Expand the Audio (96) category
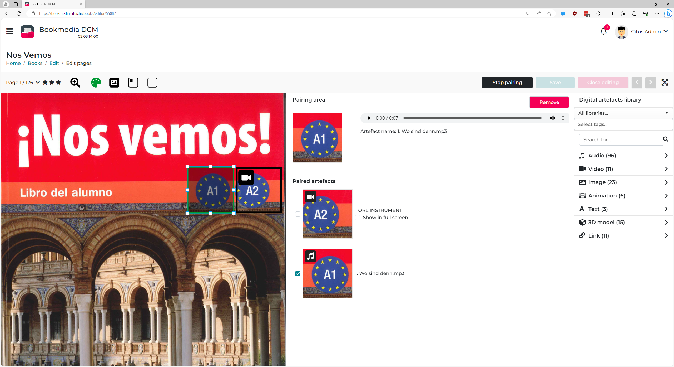Viewport: 674px width, 367px height. [x=623, y=156]
